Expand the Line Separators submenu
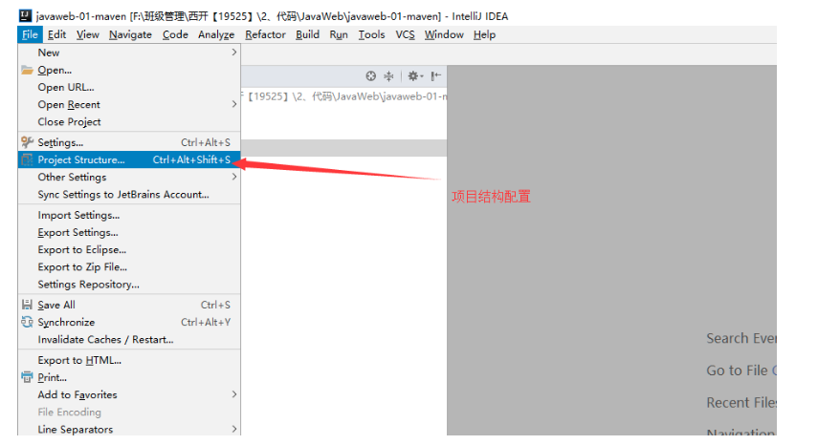840x445 pixels. (129, 430)
